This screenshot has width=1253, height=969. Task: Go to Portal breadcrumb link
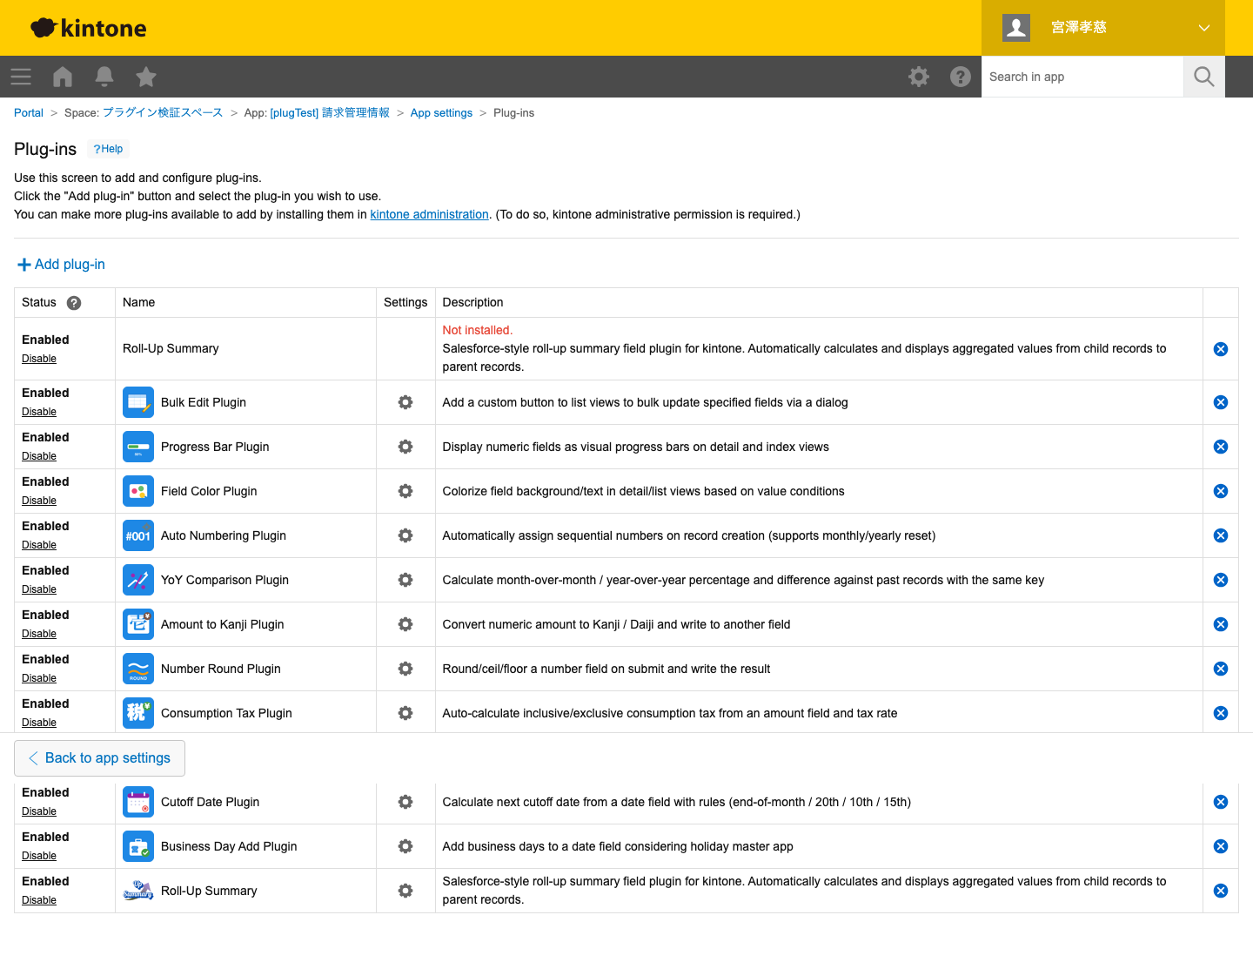tap(29, 113)
